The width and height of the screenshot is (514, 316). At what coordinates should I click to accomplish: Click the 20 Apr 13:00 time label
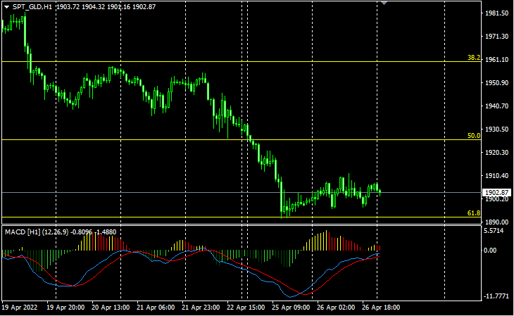pyautogui.click(x=110, y=308)
